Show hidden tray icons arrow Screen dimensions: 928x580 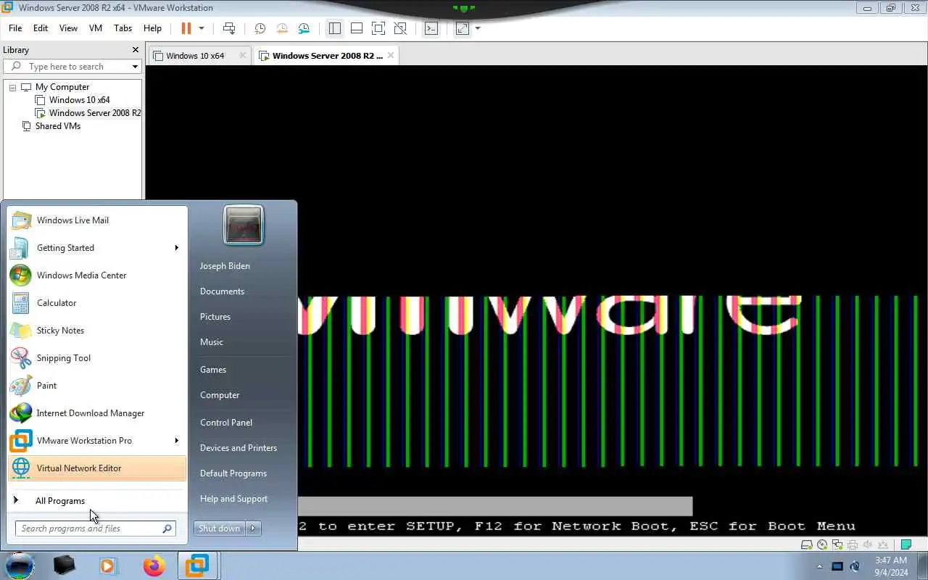coord(820,566)
